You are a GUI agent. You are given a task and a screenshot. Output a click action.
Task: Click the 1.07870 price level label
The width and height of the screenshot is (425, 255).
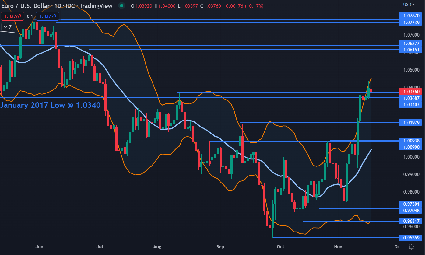[411, 16]
